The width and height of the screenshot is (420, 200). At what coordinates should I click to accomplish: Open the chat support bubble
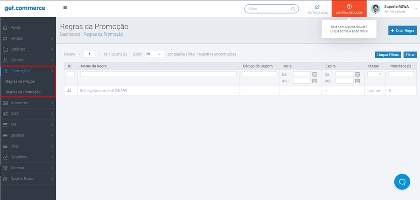pos(402,181)
